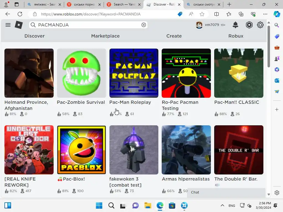283x212 pixels.
Task: Open Pac-Man Roleplay game thumbnail
Action: point(134,73)
